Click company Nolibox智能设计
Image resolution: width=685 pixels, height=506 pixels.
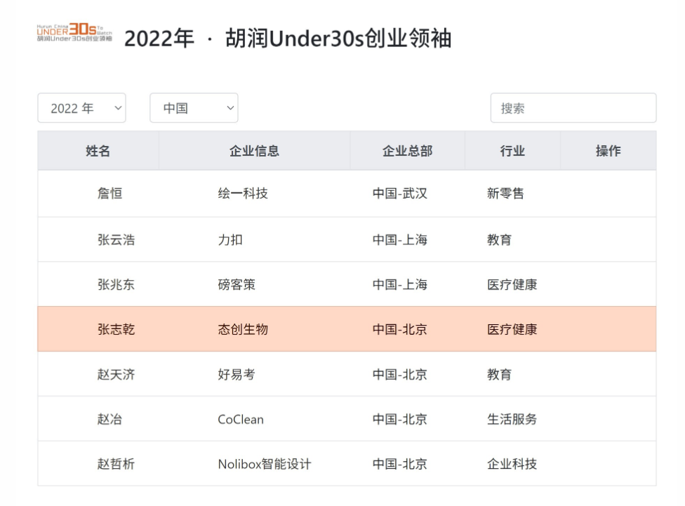pyautogui.click(x=265, y=464)
